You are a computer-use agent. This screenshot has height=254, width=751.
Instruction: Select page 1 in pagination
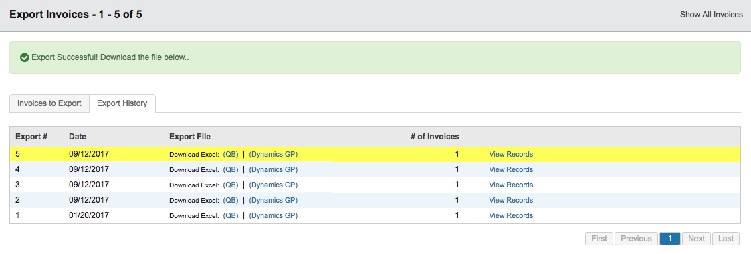pos(670,238)
